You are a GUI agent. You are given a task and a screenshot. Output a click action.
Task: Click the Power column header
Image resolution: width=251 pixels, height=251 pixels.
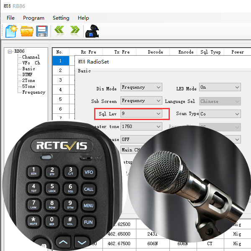(238, 52)
